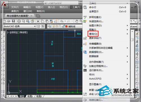Switch to the 布局1 layout tab
141x102 pixels.
(x=30, y=96)
